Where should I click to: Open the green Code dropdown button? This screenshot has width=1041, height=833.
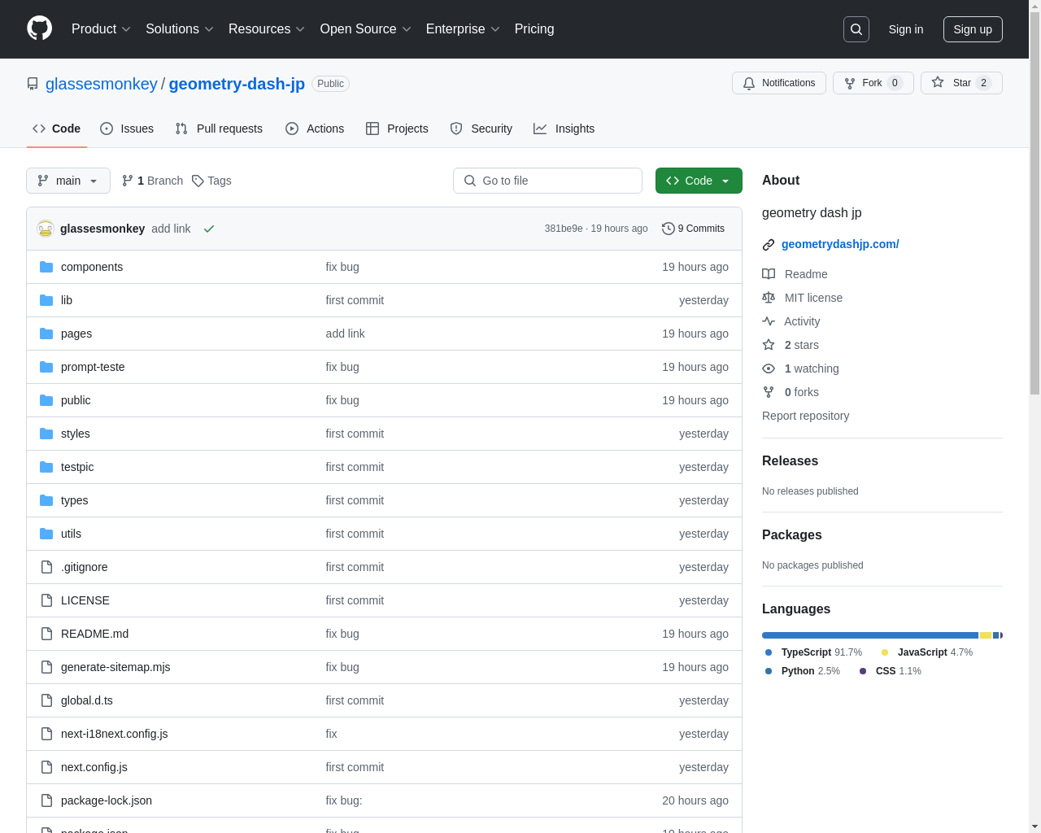pyautogui.click(x=699, y=181)
